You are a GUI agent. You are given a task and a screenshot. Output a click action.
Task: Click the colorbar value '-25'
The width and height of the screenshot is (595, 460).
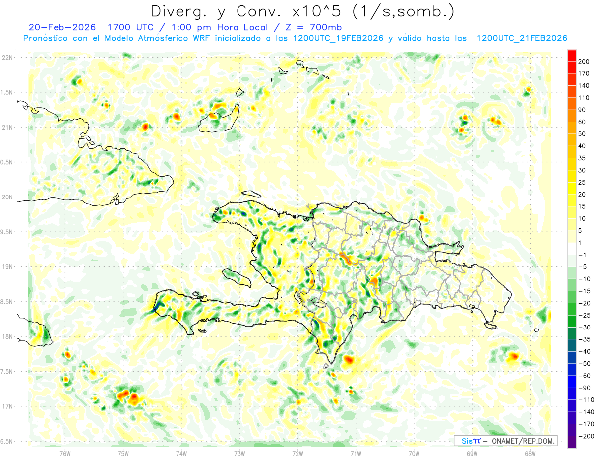coord(585,315)
